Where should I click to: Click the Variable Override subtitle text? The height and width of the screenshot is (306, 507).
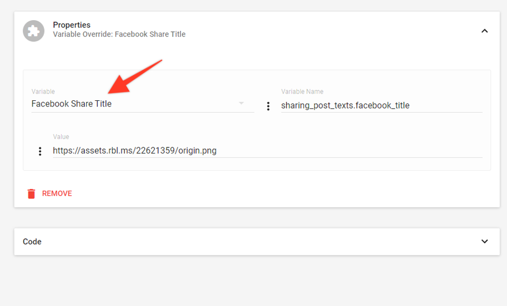pos(119,34)
